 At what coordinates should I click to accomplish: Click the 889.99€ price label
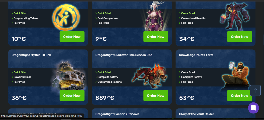[105, 98]
